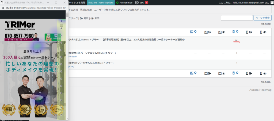Image resolution: width=274 pixels, height=121 pixels.
Task: Click the gold 無料 badge on mobile page
Action: tap(9, 110)
